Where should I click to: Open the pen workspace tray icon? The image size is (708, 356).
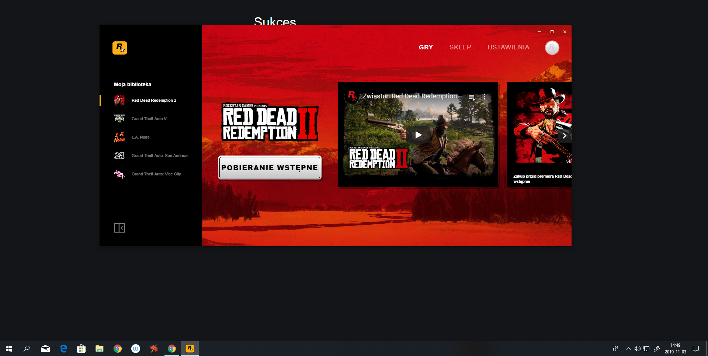[657, 349]
